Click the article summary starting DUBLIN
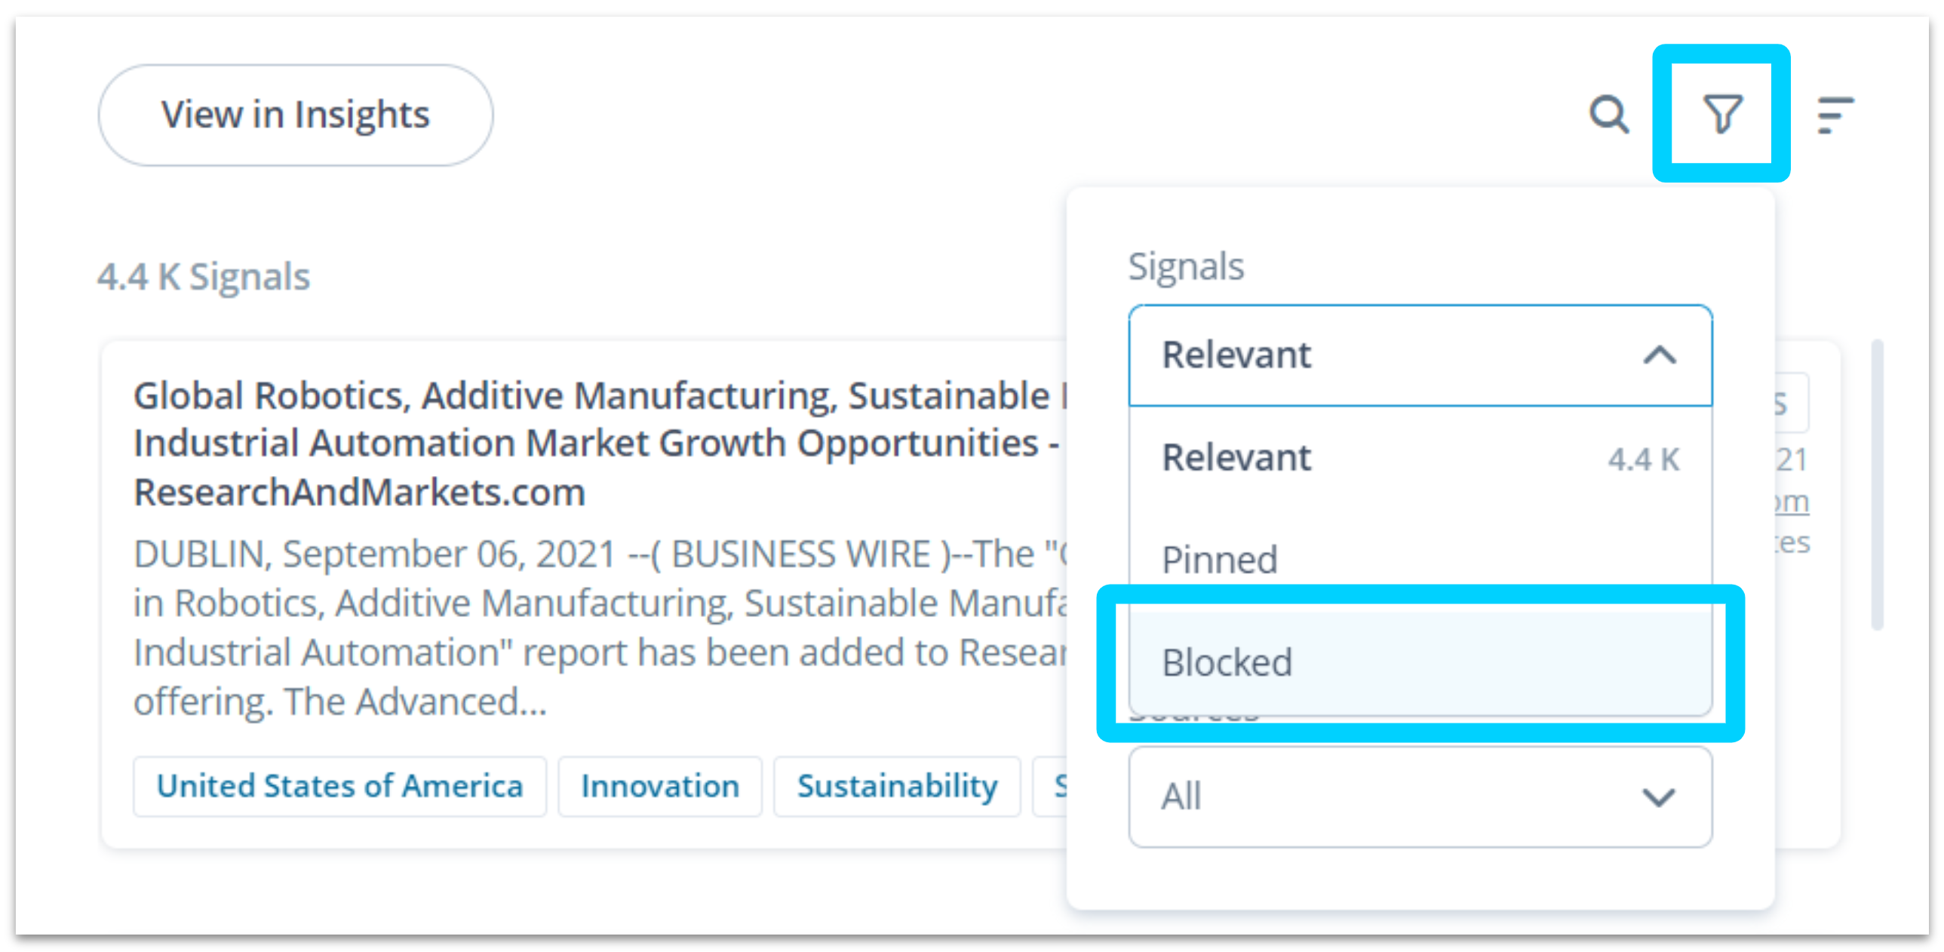The image size is (1944, 952). tap(600, 628)
